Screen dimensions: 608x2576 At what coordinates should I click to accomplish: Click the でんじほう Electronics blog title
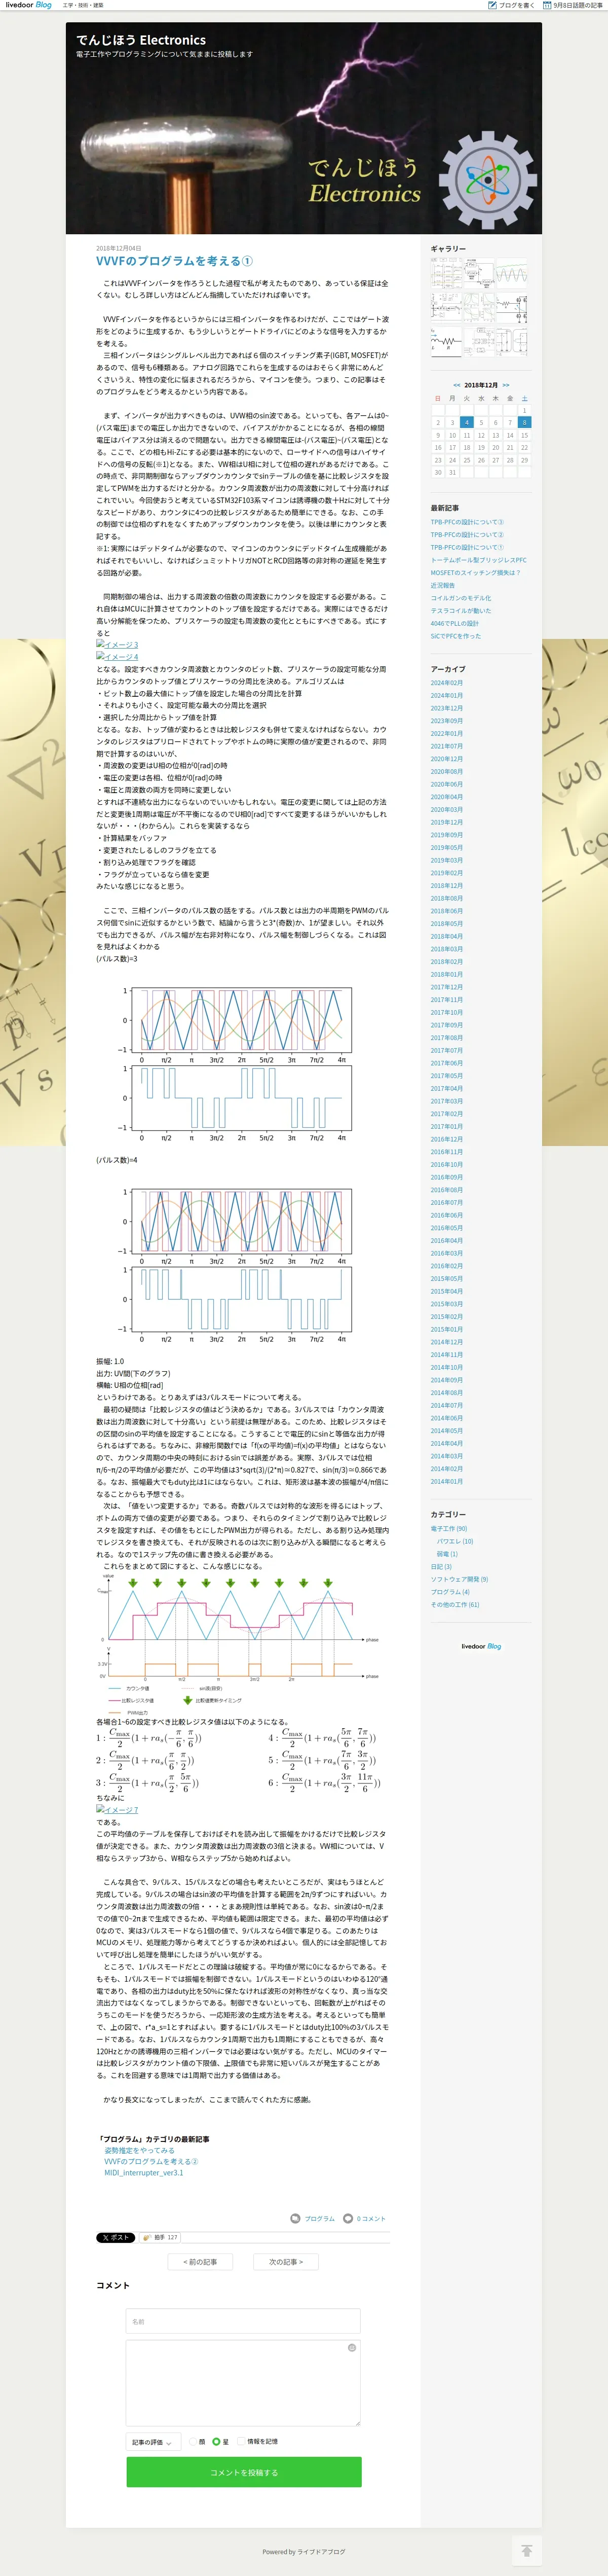pos(141,40)
